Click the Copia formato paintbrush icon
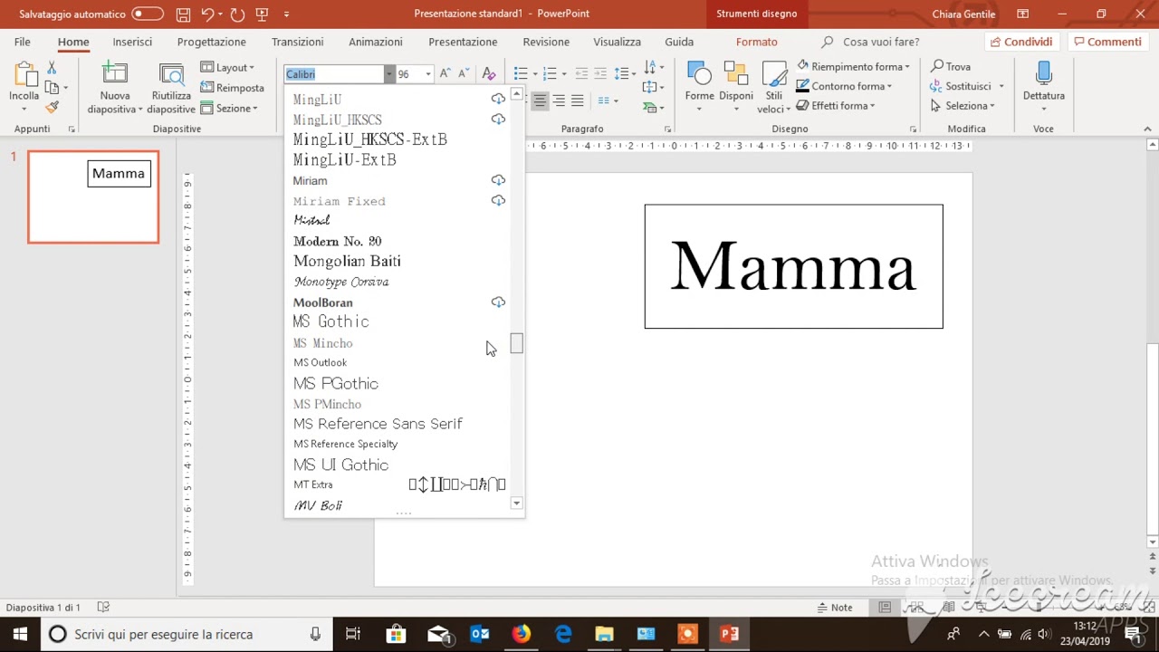Screen dimensions: 1159x652 (52, 107)
